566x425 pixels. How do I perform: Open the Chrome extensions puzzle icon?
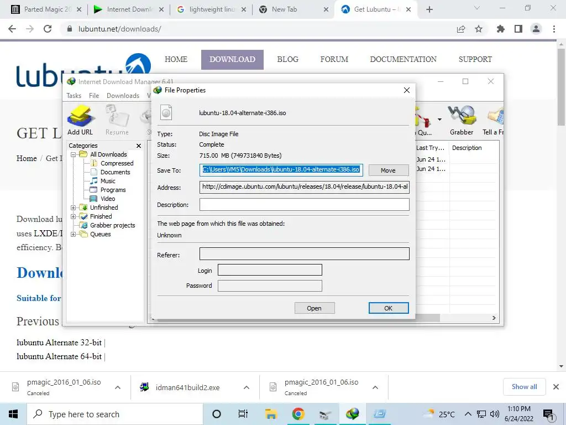click(x=501, y=29)
